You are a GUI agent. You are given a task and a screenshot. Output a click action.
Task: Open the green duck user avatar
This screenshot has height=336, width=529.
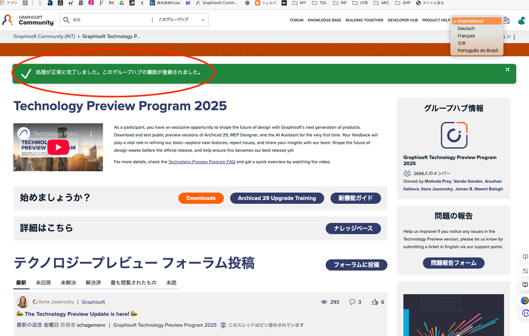[x=522, y=21]
